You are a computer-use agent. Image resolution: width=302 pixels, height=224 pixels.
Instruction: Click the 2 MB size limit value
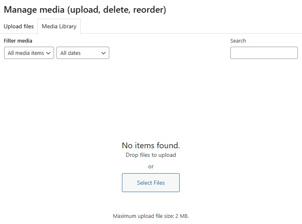coord(183,216)
